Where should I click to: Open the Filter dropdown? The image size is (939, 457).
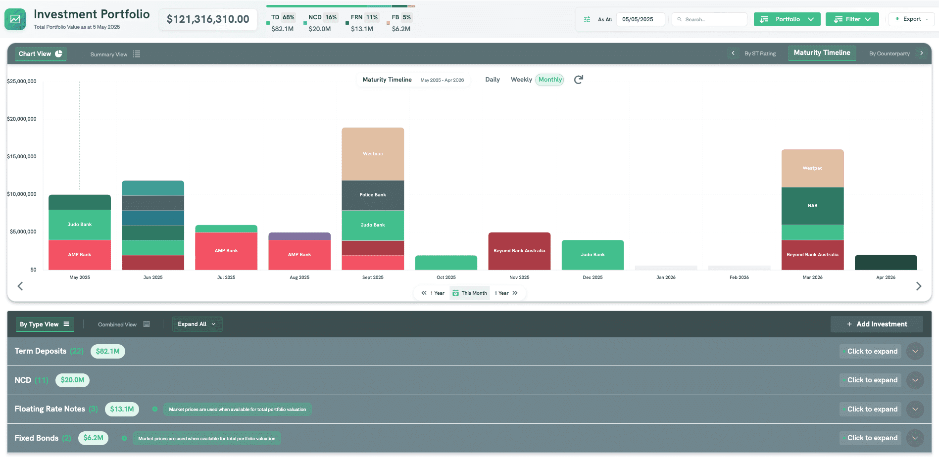(852, 19)
